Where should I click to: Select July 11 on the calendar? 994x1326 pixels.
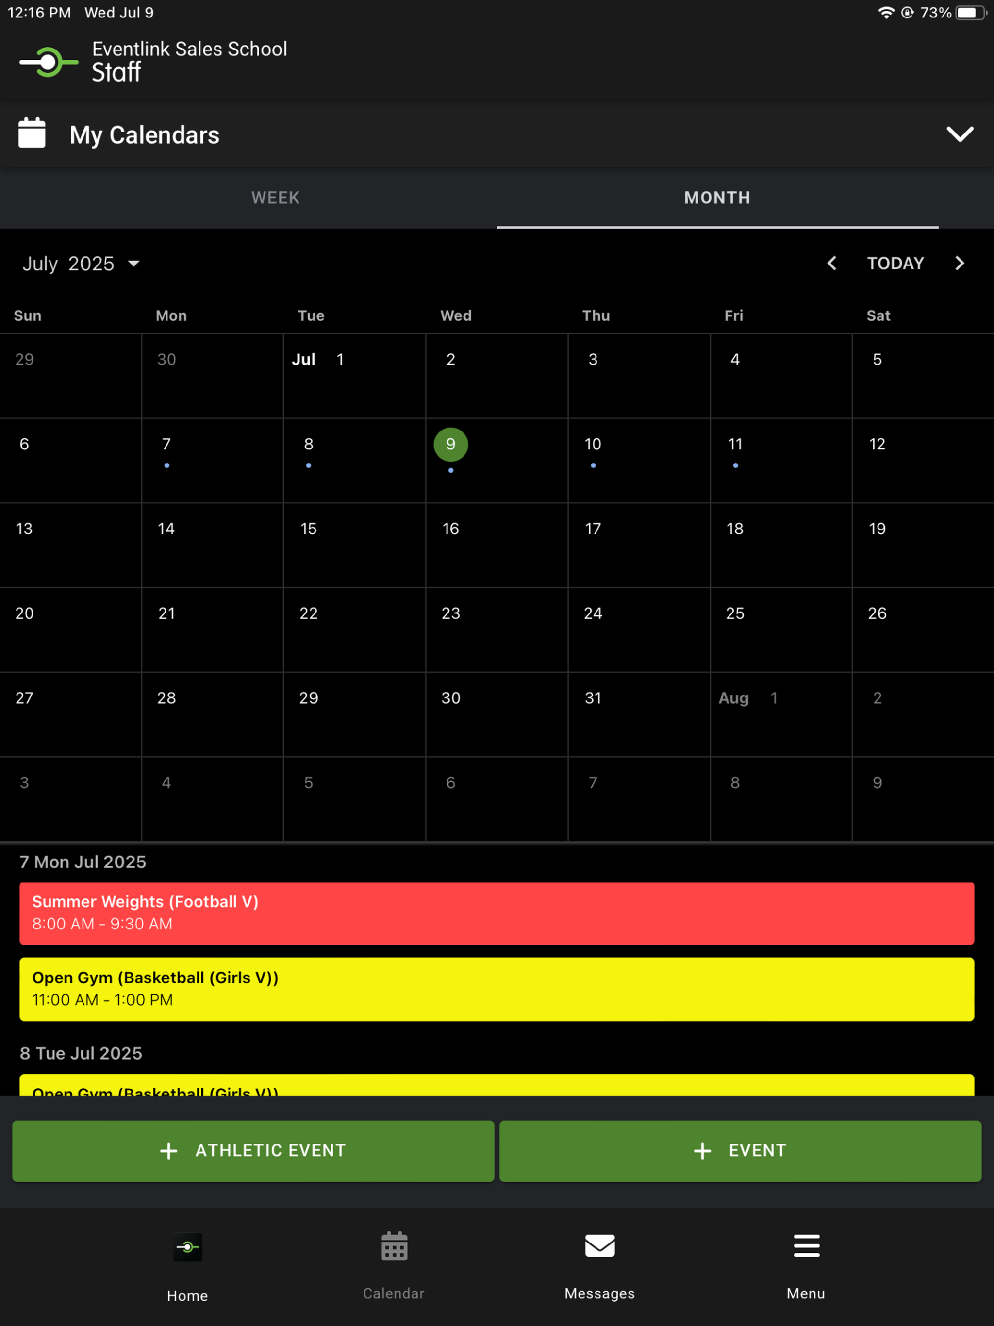pyautogui.click(x=781, y=461)
